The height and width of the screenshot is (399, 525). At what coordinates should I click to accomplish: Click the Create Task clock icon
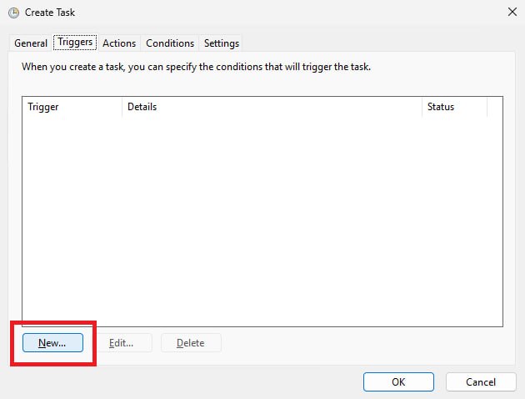tap(13, 13)
